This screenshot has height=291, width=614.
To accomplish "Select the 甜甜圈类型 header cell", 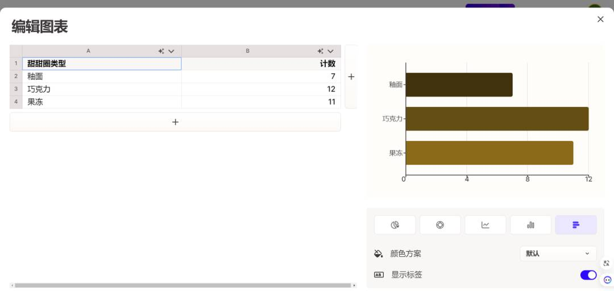I will (102, 64).
